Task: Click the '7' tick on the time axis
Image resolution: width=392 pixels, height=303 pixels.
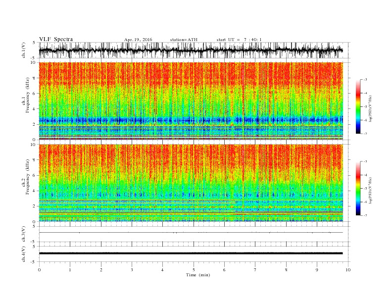Action: click(x=255, y=270)
